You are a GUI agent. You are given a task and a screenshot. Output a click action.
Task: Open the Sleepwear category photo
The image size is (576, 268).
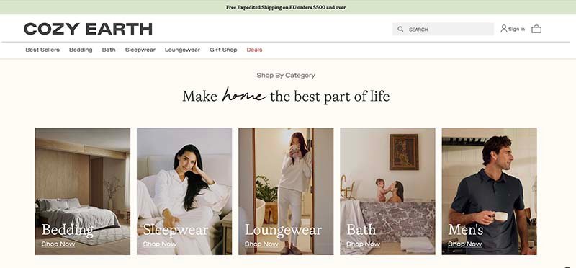(x=184, y=191)
